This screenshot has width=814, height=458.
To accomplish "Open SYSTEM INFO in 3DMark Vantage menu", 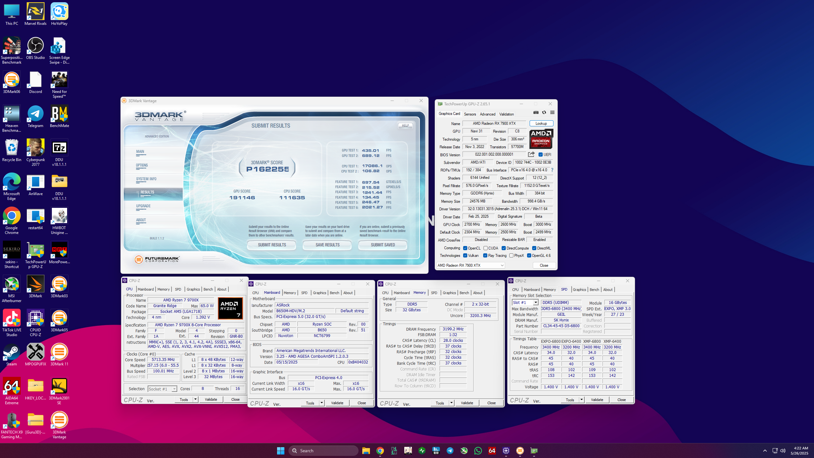I will pos(146,179).
